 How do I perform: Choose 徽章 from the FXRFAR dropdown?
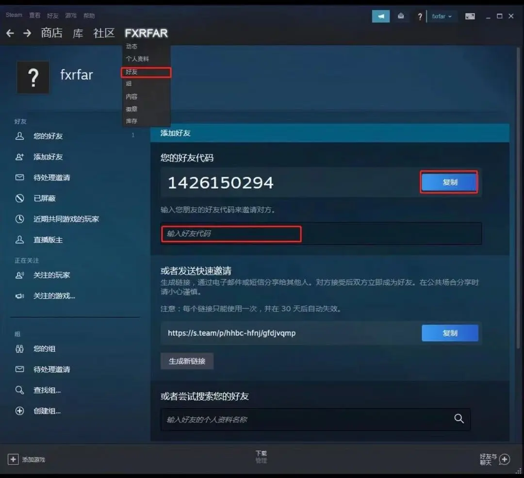point(131,109)
